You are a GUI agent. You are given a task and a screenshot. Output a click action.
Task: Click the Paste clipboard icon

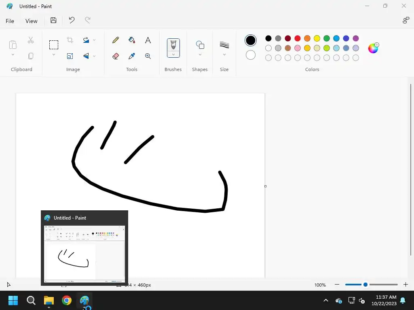tap(13, 45)
